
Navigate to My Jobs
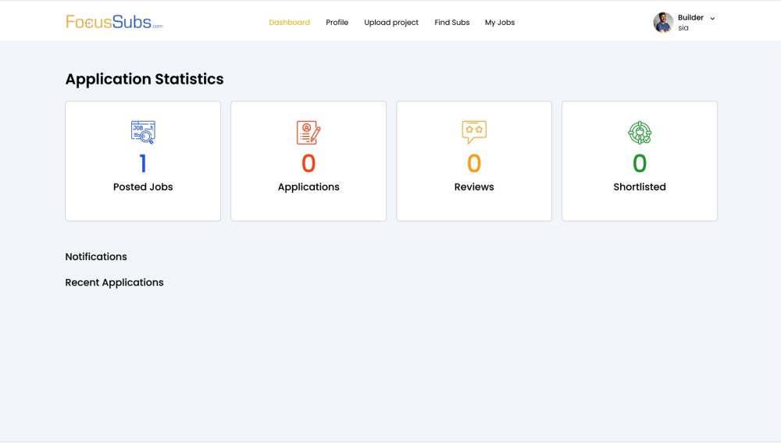[x=500, y=23]
